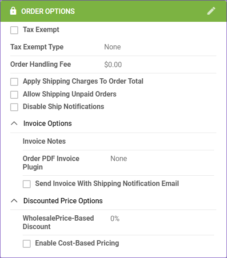Tick Allow Shipping Unpaid Orders checkbox
This screenshot has height=258, width=227.
point(14,95)
